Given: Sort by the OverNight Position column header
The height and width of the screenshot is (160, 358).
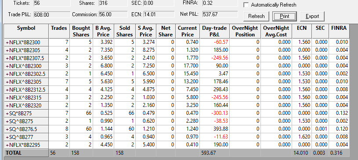Looking at the screenshot, I should click(x=245, y=31).
